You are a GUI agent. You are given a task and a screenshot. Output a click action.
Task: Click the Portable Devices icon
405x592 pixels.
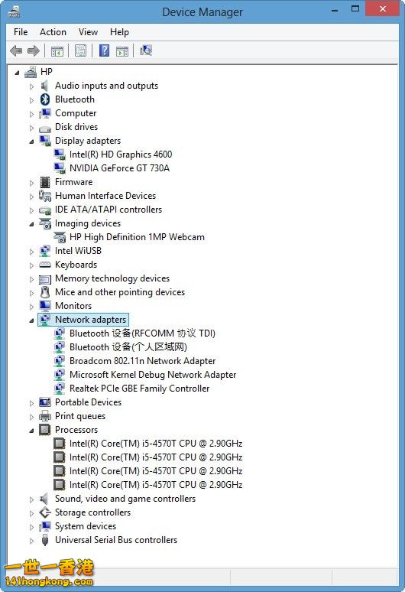pyautogui.click(x=45, y=402)
